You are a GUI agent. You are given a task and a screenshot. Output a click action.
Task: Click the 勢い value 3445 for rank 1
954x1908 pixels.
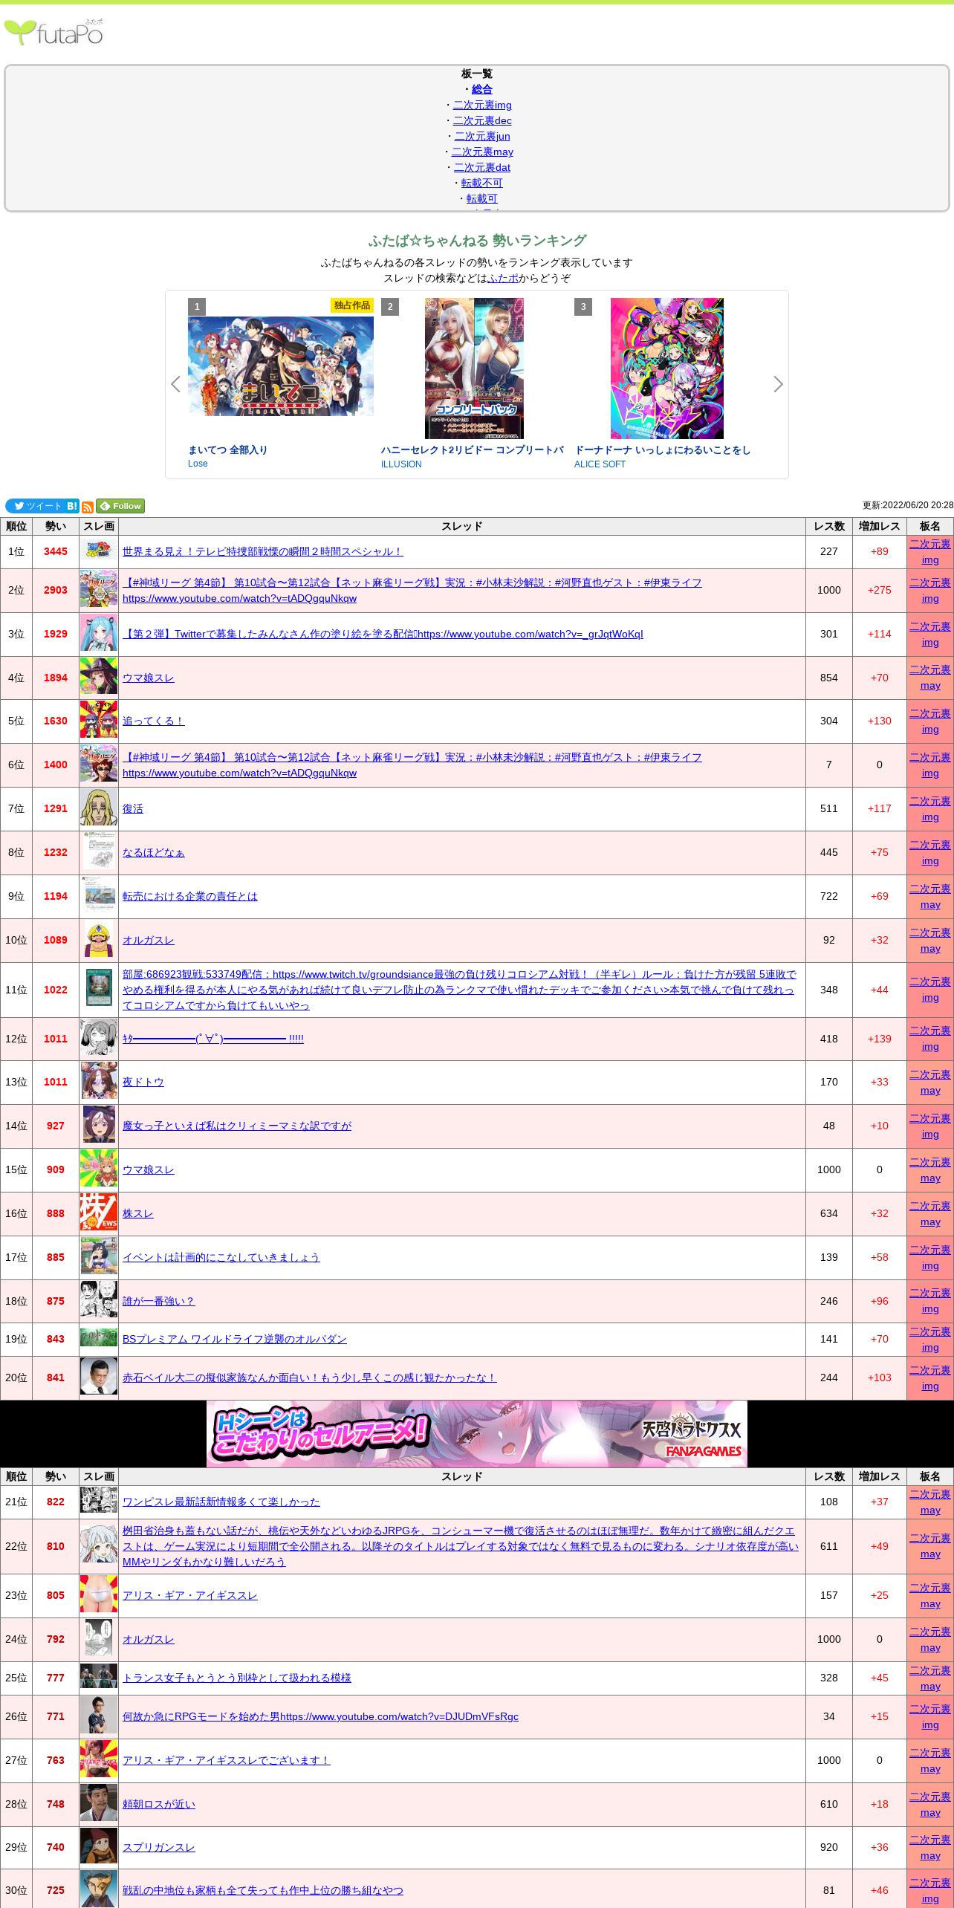click(x=56, y=551)
